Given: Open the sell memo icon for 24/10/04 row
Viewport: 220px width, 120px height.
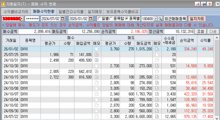Looking at the screenshot, I should (x=157, y=100).
